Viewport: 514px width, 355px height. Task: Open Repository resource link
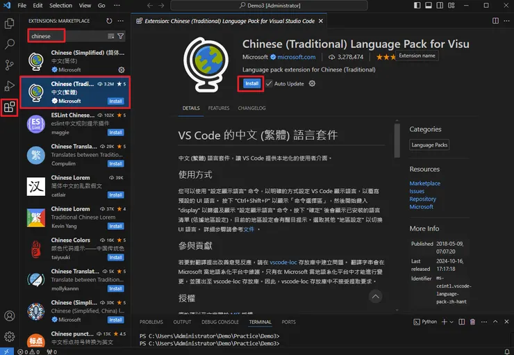pos(422,199)
